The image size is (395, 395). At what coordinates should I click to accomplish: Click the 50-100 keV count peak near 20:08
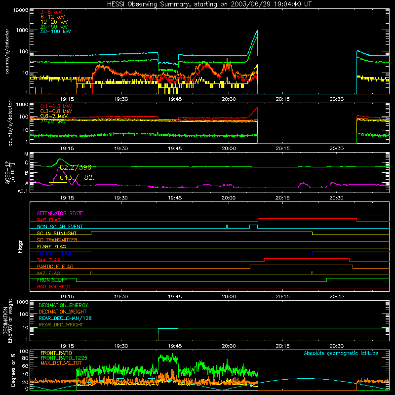pos(257,31)
